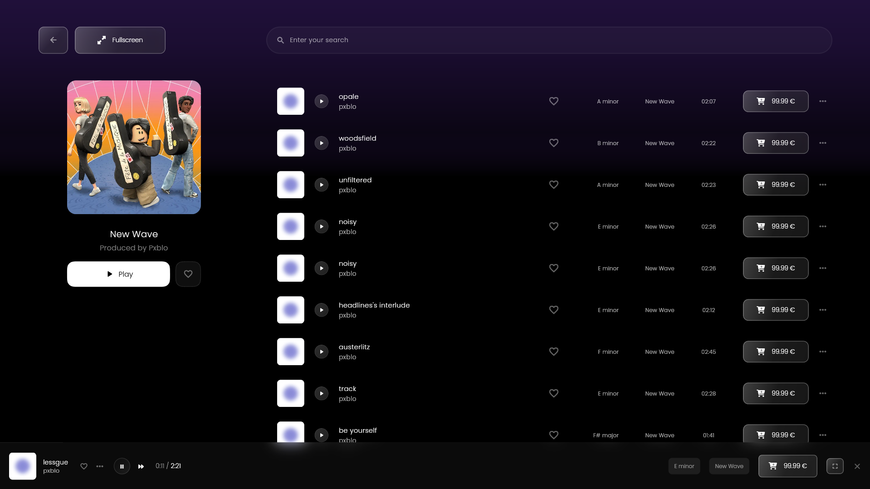Like the New Wave playlist
Image resolution: width=870 pixels, height=489 pixels.
(188, 274)
